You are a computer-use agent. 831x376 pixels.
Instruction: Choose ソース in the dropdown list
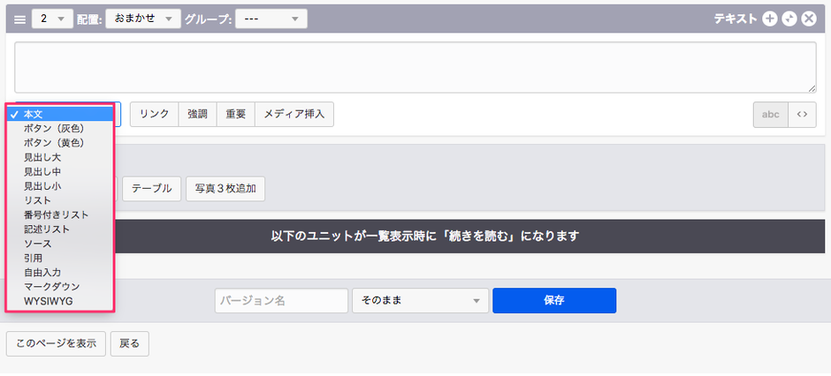[x=60, y=244]
